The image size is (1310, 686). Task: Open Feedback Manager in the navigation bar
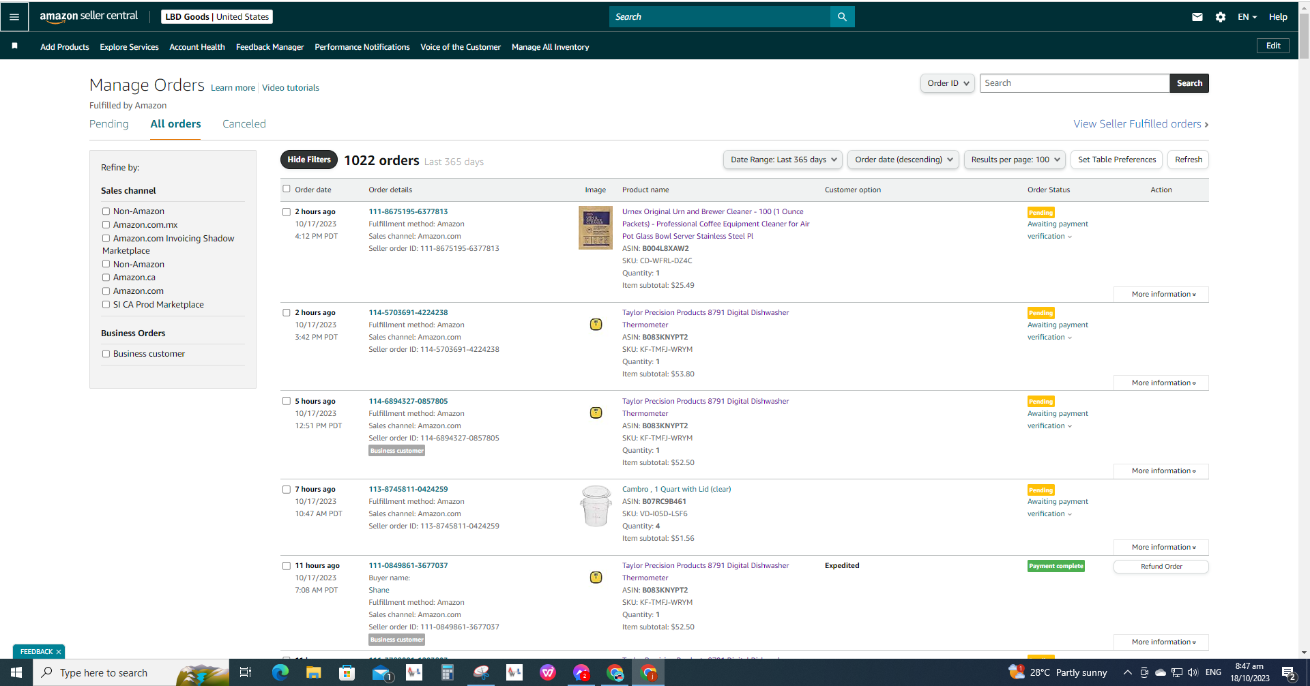270,47
